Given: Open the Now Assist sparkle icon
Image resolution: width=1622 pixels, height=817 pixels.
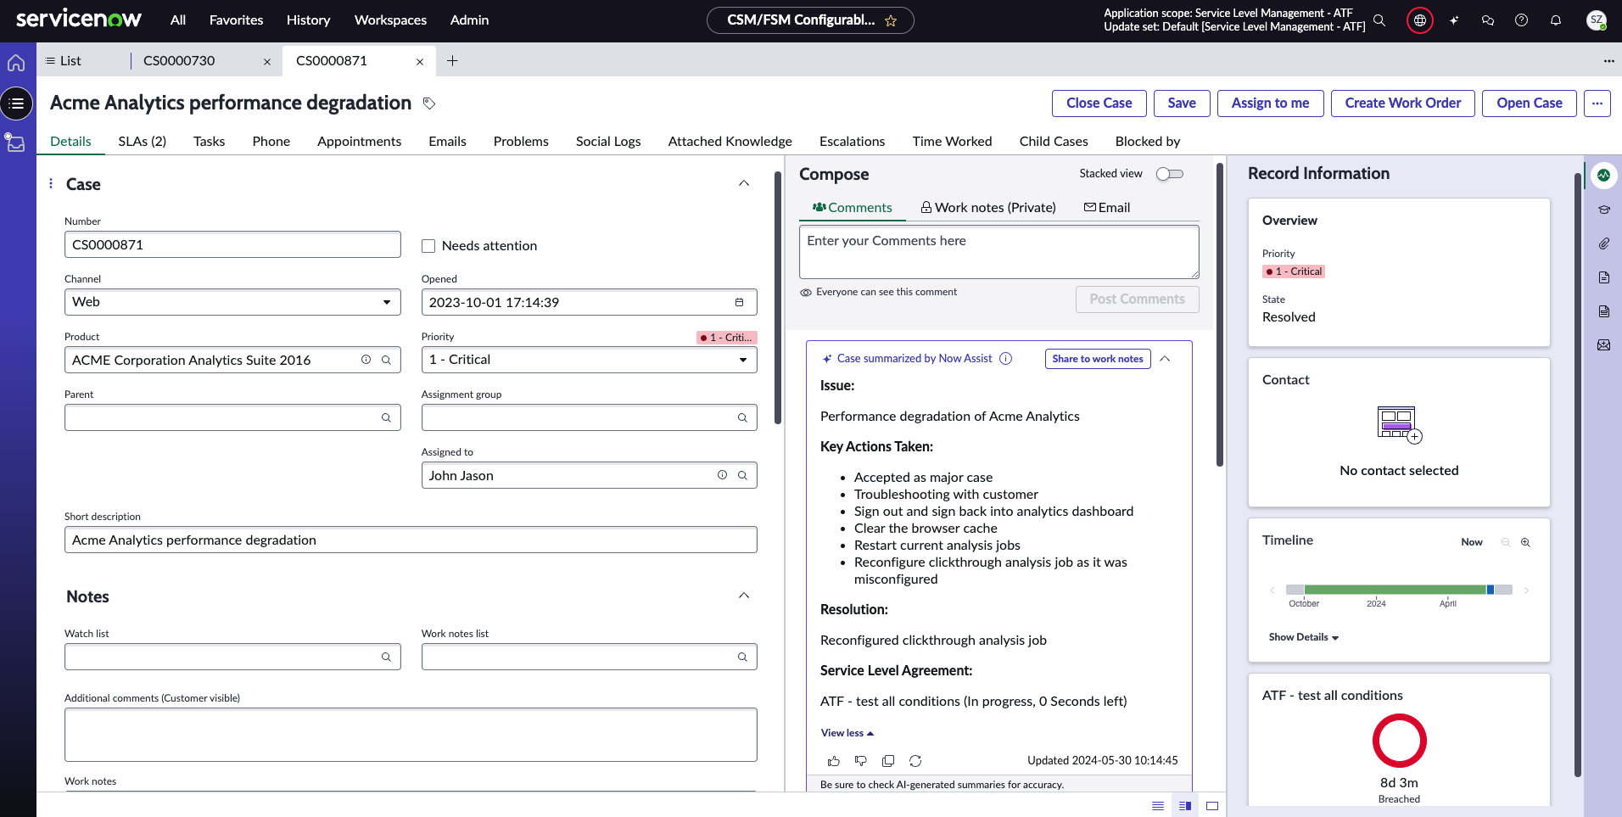Looking at the screenshot, I should pos(1453,20).
